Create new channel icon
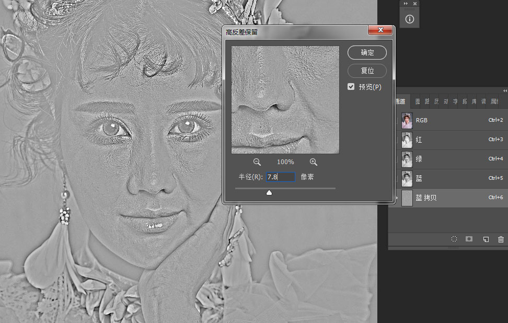The width and height of the screenshot is (508, 323). [486, 239]
